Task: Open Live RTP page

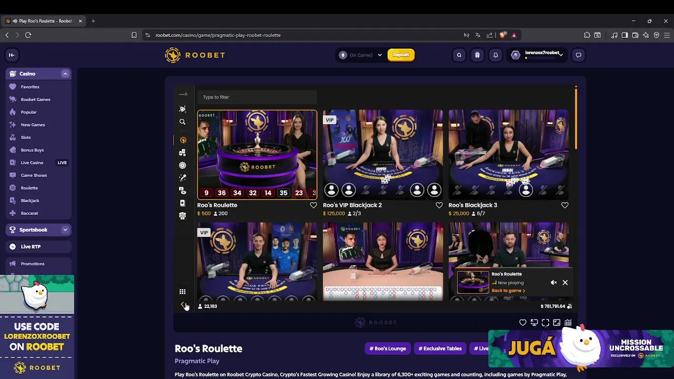Action: (38, 246)
